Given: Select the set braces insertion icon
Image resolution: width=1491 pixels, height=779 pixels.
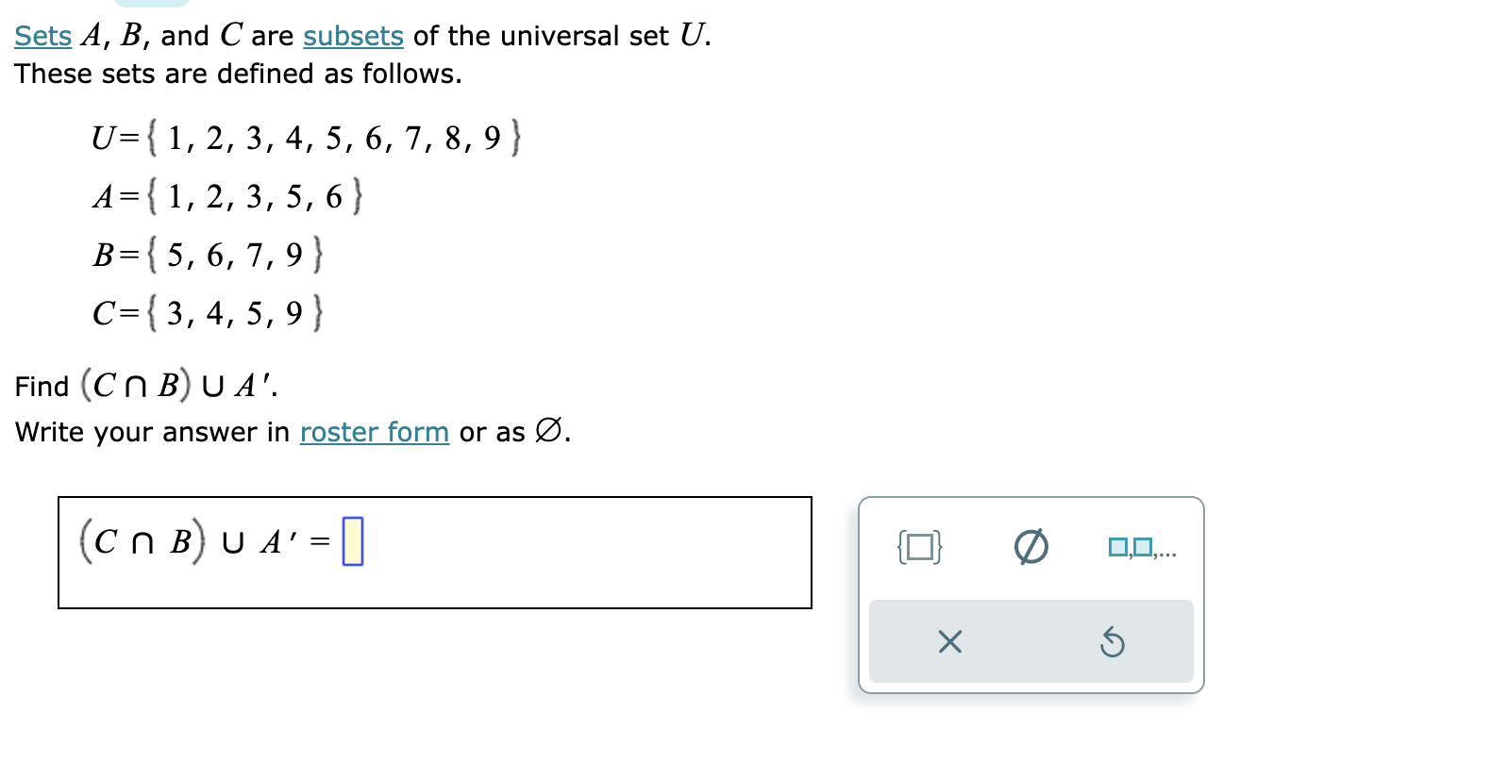Looking at the screenshot, I should [919, 545].
